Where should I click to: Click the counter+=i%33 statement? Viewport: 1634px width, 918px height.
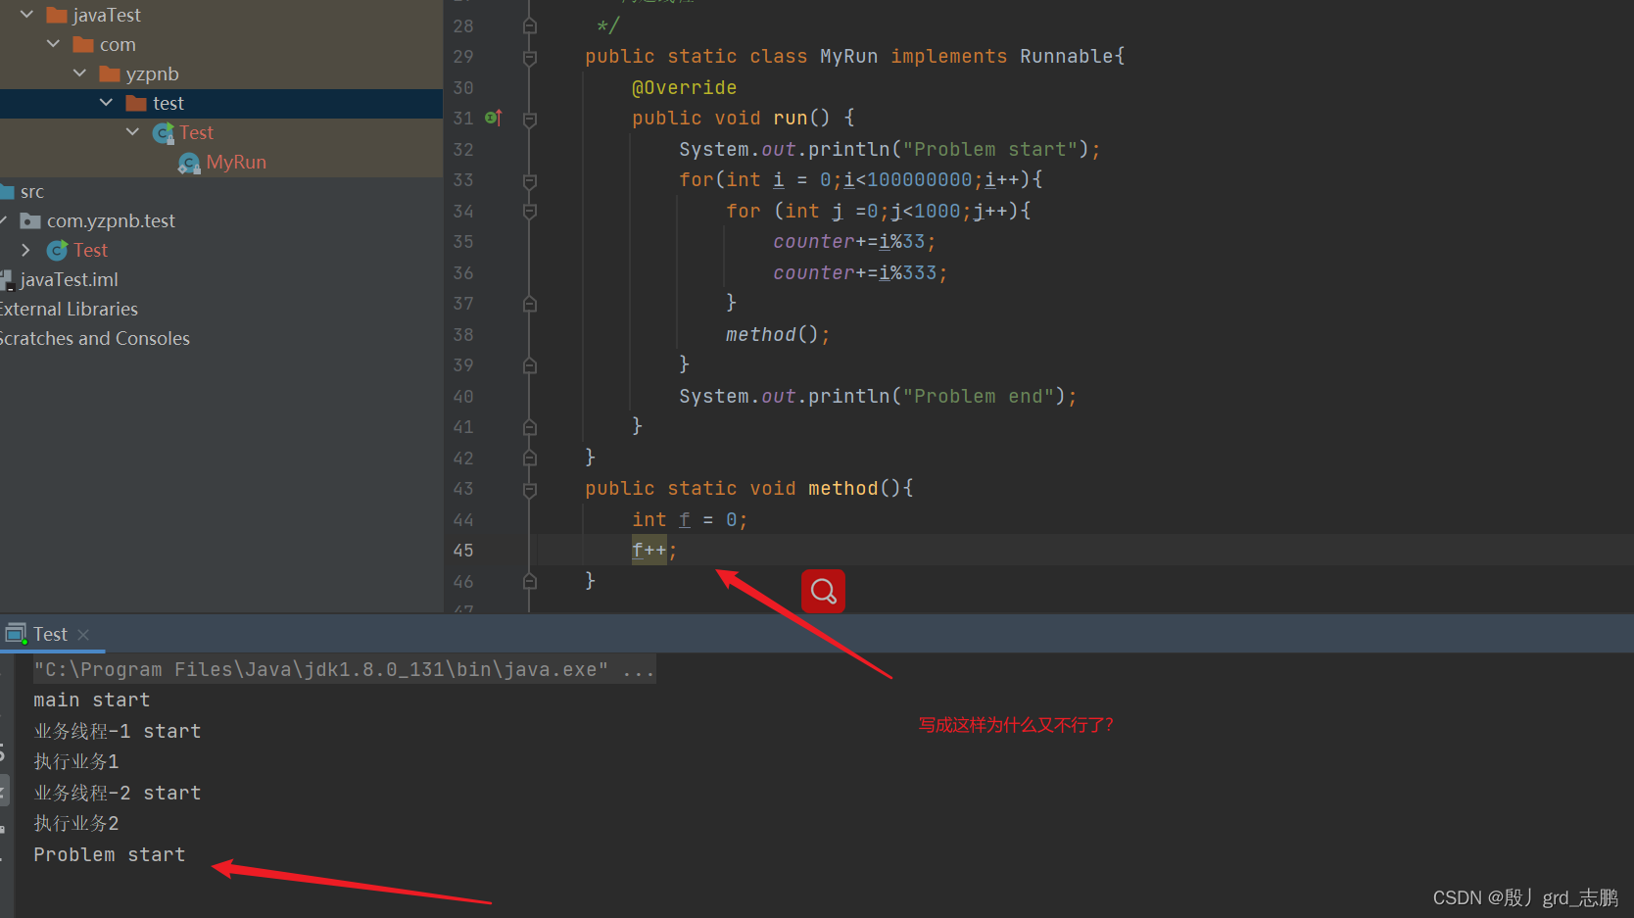854,242
